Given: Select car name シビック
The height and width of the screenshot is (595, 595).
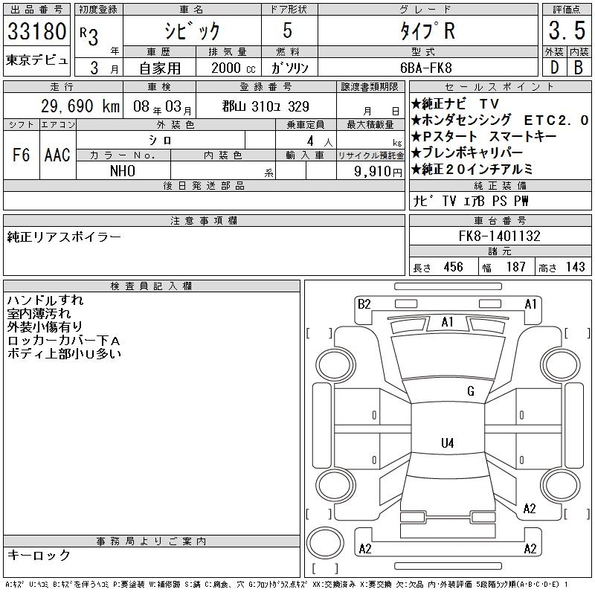Looking at the screenshot, I should click(192, 30).
